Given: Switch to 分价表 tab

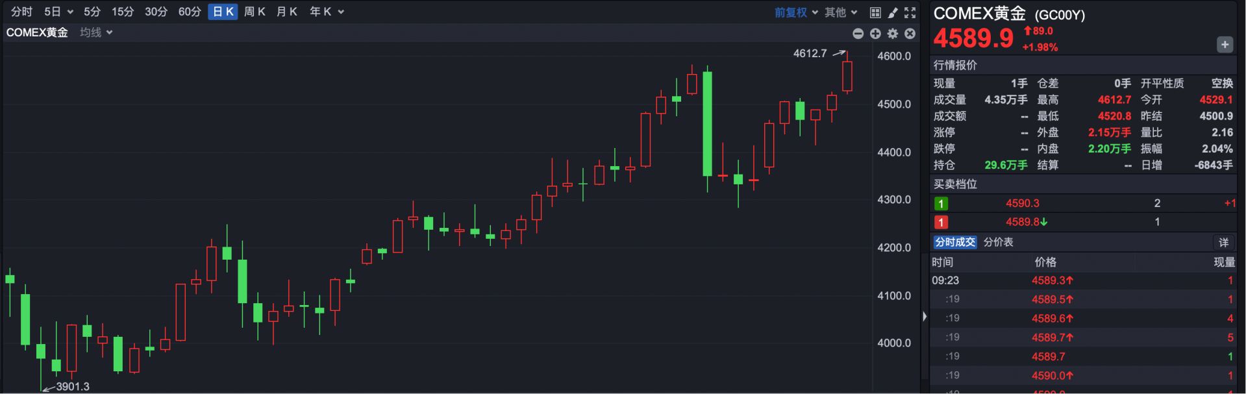Looking at the screenshot, I should pyautogui.click(x=999, y=242).
